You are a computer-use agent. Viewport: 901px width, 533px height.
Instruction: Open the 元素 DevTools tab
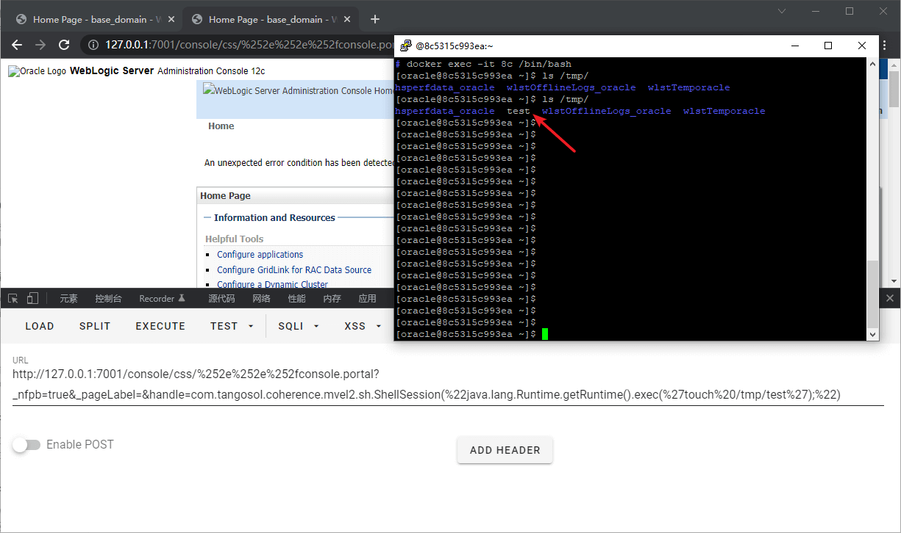[x=68, y=299]
